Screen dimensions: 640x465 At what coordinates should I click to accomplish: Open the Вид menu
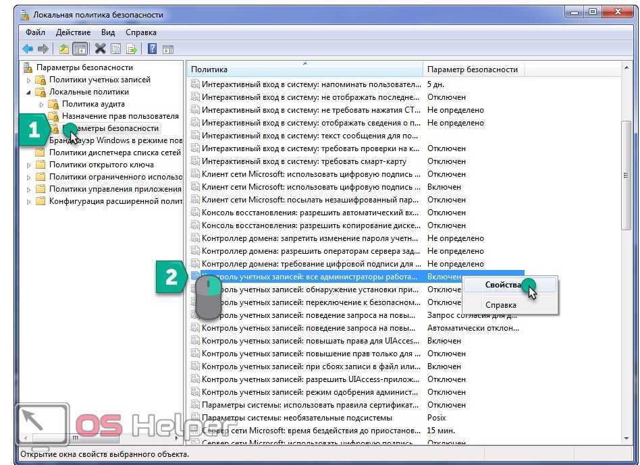108,32
